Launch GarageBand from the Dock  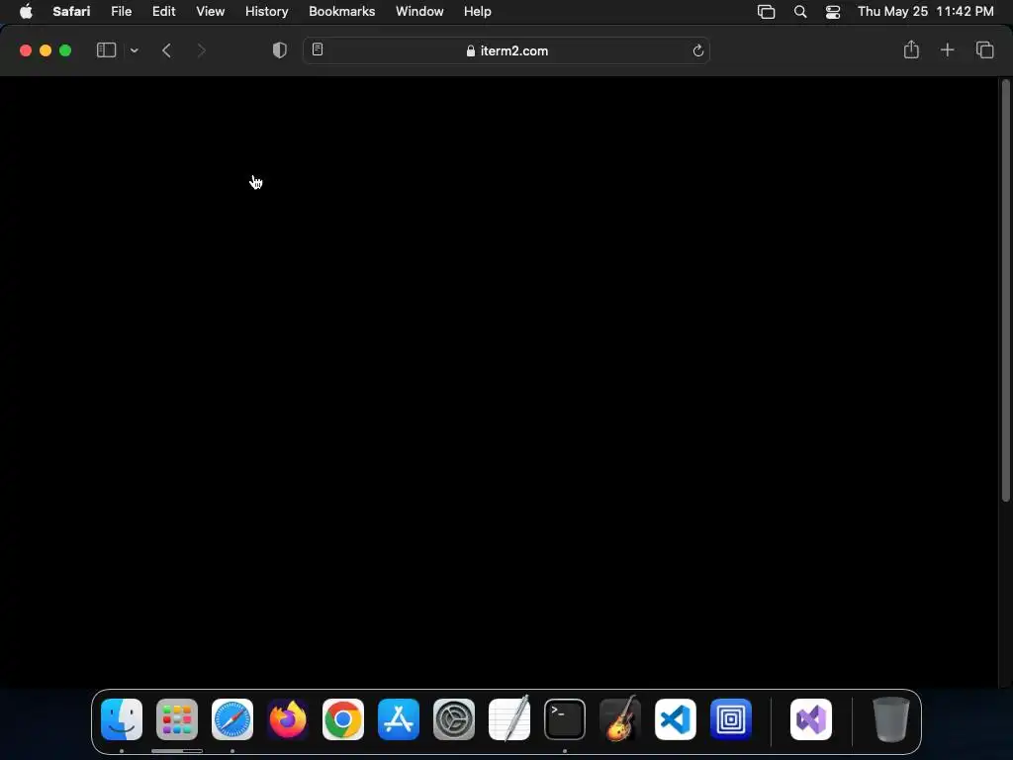[620, 718]
